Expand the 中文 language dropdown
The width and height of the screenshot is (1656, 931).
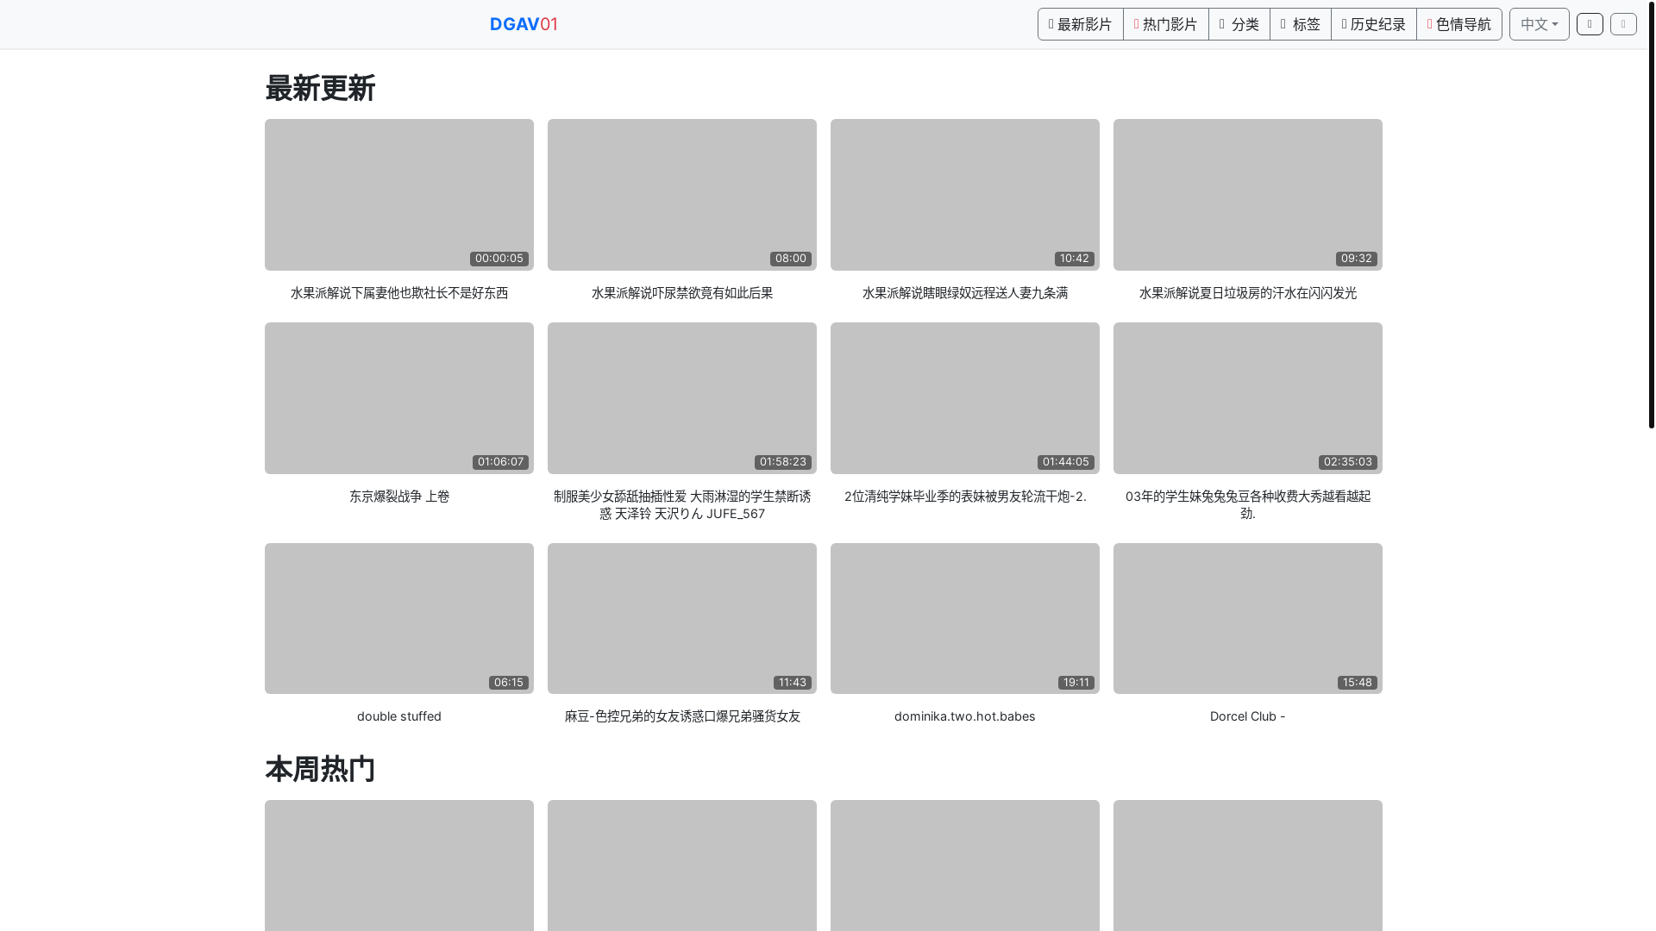tap(1539, 24)
